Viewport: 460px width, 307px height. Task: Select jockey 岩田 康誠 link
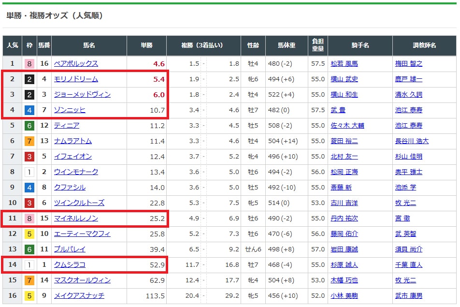pyautogui.click(x=344, y=249)
